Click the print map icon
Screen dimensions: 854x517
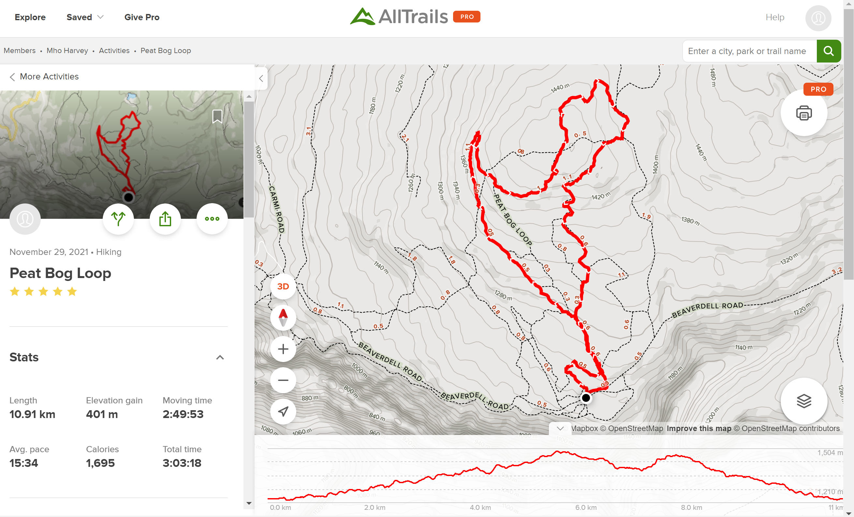tap(803, 113)
